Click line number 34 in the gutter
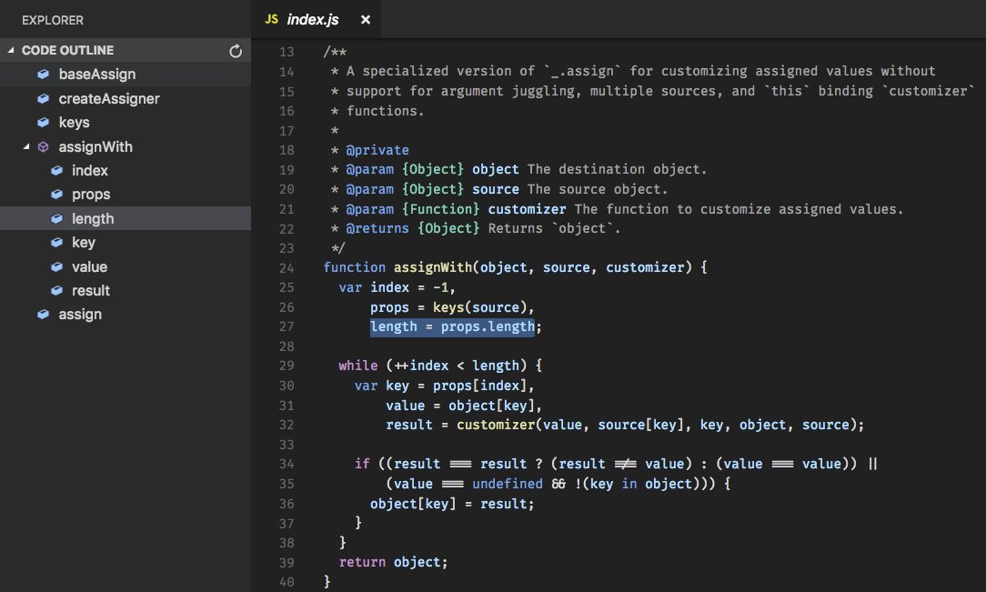The width and height of the screenshot is (986, 592). [x=287, y=464]
